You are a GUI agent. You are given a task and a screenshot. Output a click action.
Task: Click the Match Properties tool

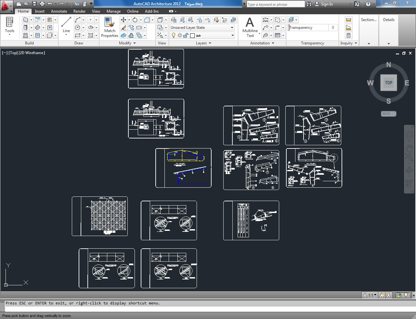pyautogui.click(x=110, y=27)
